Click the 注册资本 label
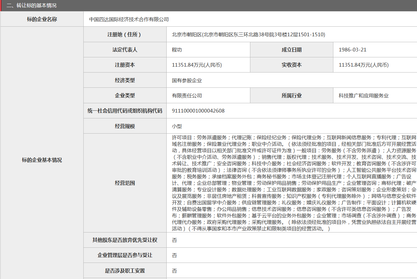 click(x=125, y=65)
